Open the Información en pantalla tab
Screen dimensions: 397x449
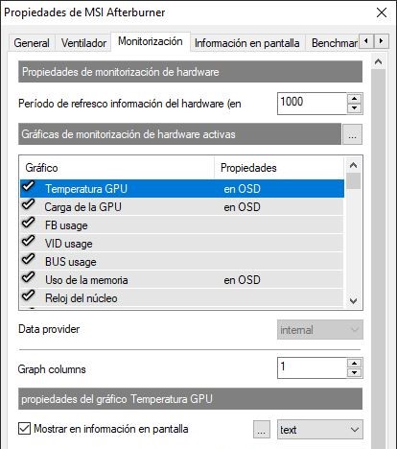pyautogui.click(x=247, y=43)
